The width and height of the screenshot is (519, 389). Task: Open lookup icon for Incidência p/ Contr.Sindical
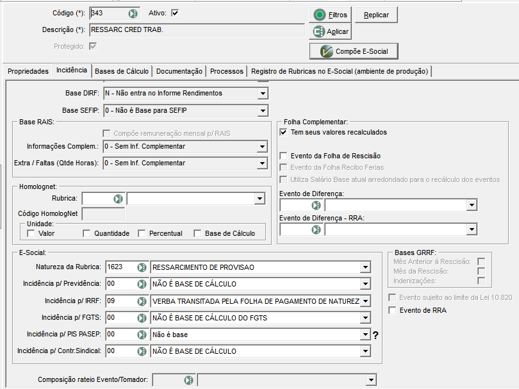(142, 351)
